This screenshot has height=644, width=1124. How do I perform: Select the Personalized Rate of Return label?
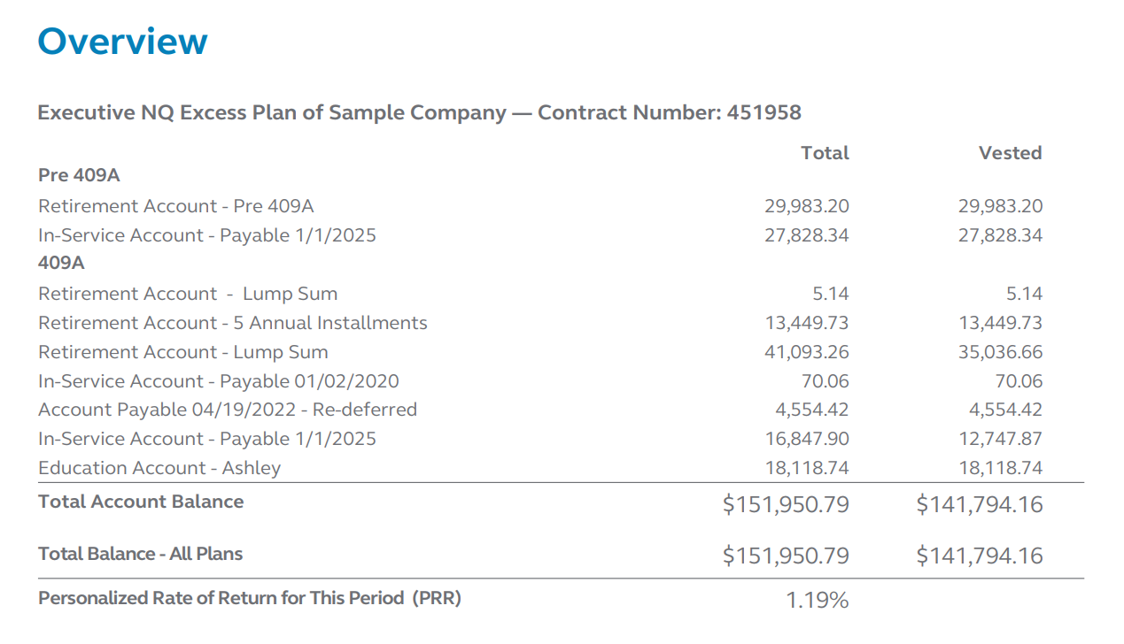(x=249, y=598)
